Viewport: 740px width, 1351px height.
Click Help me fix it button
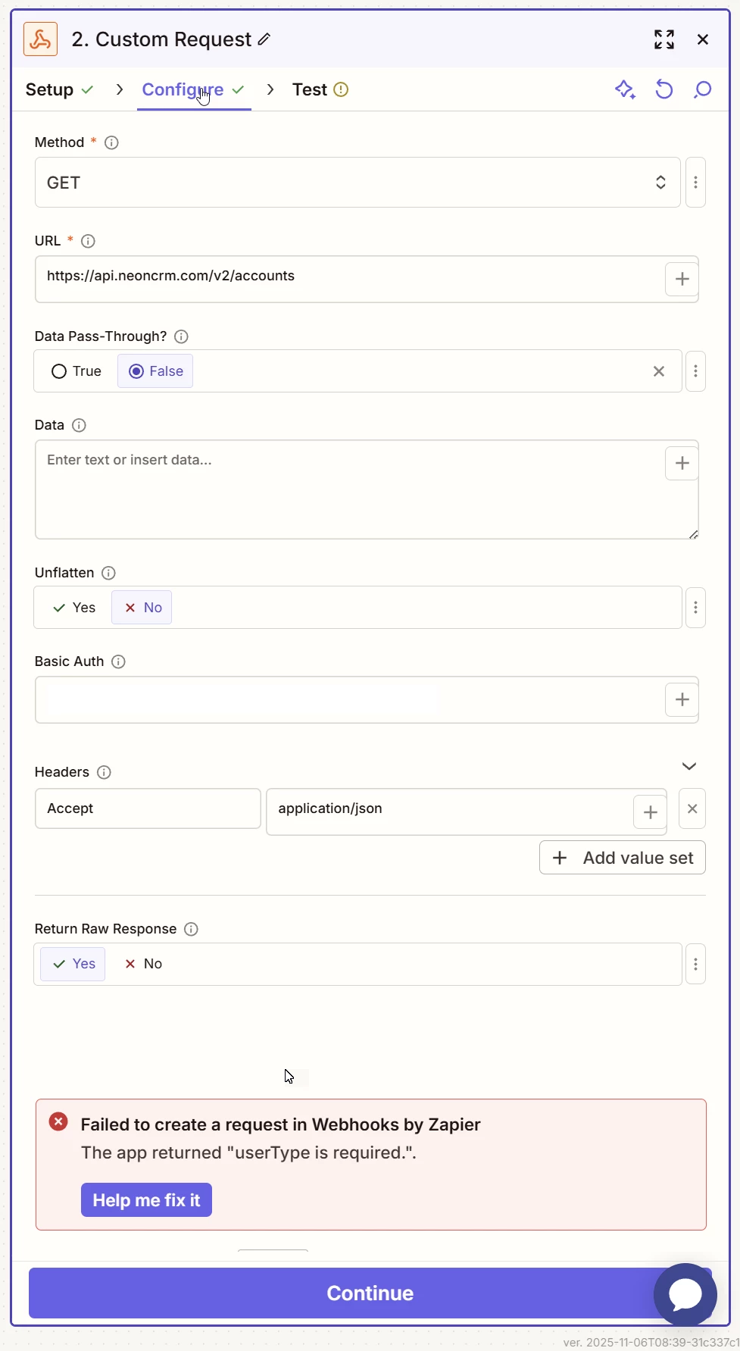(x=146, y=1200)
